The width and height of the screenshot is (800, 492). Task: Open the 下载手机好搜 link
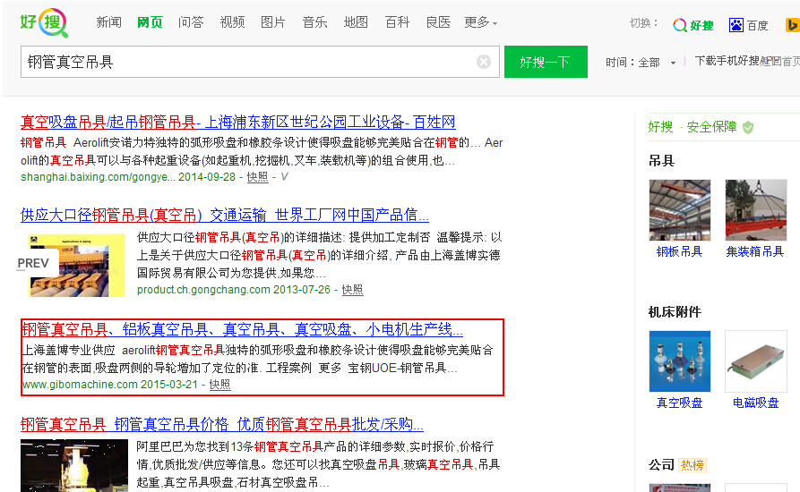[727, 61]
